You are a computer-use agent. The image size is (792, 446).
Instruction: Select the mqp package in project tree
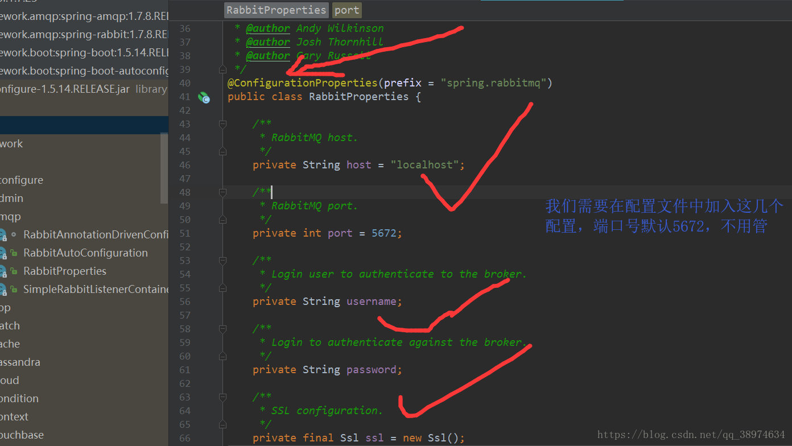[10, 217]
